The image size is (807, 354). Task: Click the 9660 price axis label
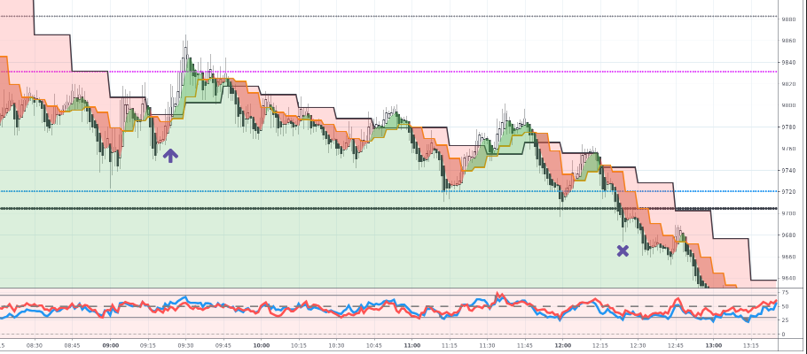788,257
